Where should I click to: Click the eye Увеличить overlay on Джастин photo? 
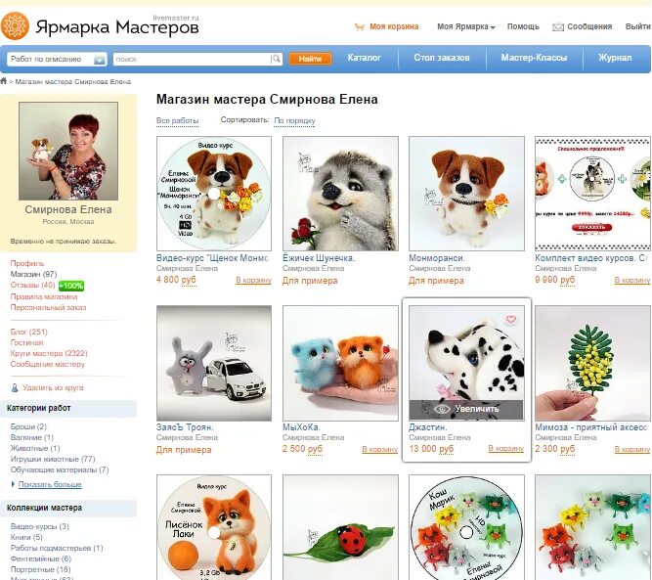(x=466, y=409)
